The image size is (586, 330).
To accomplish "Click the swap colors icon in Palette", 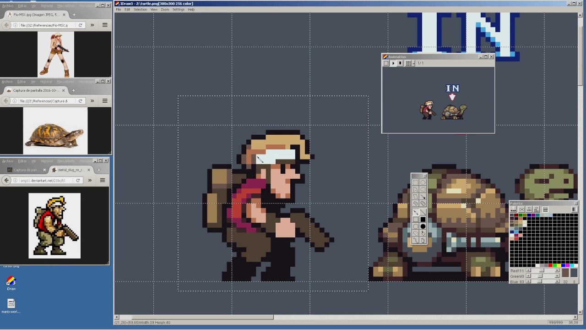I will point(521,209).
